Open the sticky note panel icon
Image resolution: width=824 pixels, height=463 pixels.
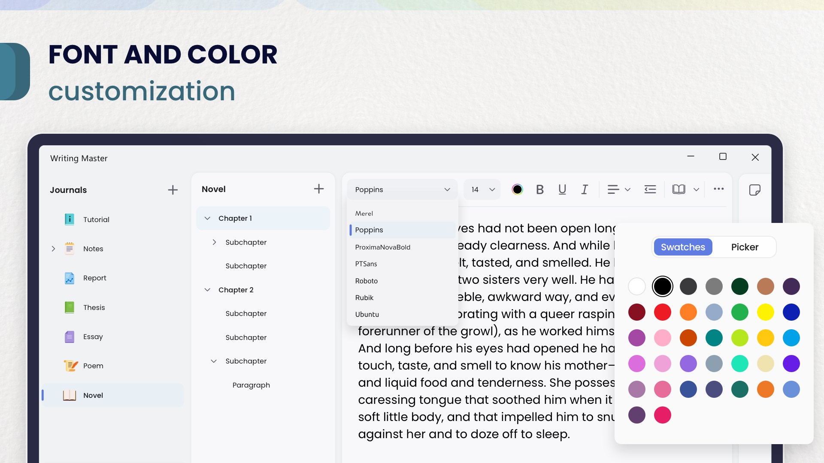click(x=754, y=190)
